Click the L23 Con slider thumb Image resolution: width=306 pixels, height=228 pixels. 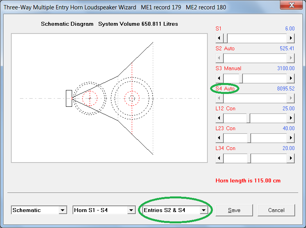coord(249,138)
